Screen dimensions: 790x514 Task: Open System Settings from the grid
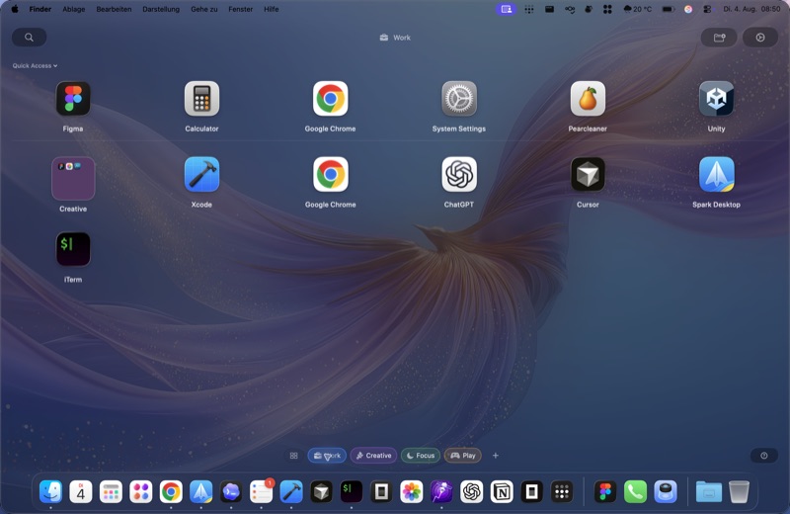pyautogui.click(x=459, y=99)
